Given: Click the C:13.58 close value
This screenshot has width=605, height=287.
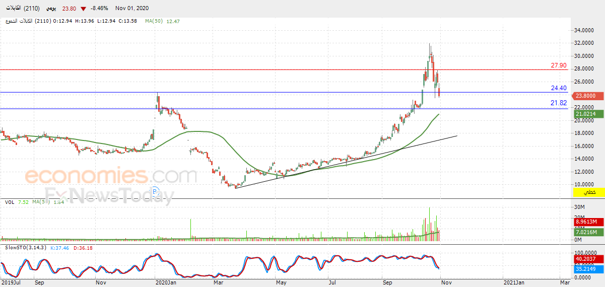Looking at the screenshot, I should coord(128,21).
